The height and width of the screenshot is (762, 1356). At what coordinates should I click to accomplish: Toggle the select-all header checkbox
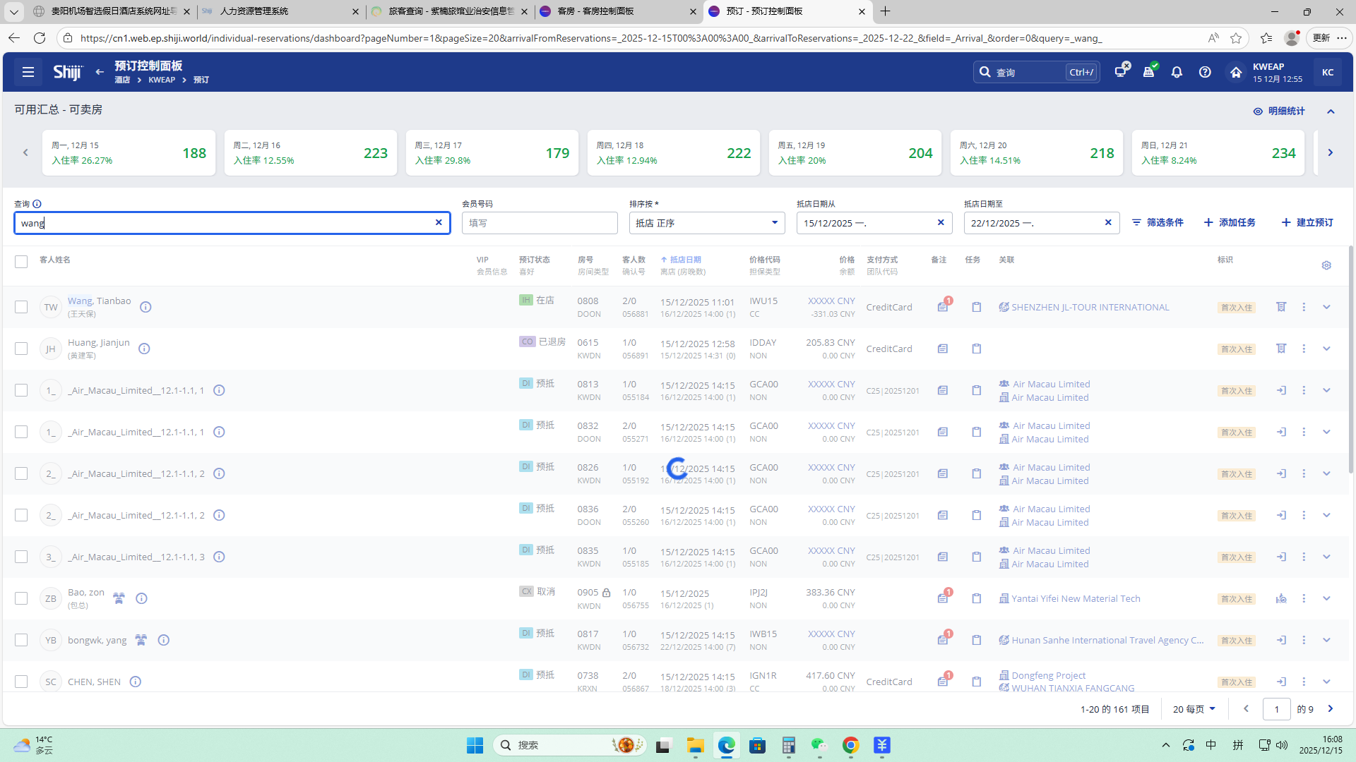click(x=21, y=262)
